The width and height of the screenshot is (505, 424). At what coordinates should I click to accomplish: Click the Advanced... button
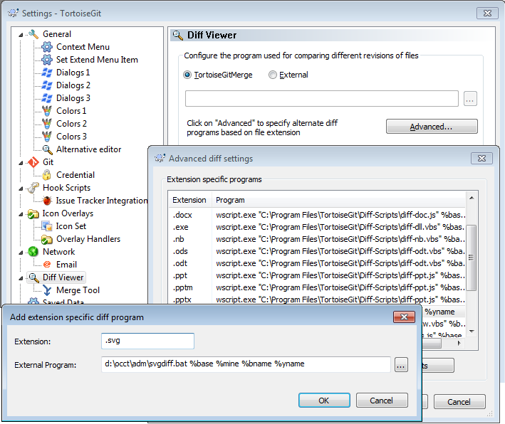432,127
